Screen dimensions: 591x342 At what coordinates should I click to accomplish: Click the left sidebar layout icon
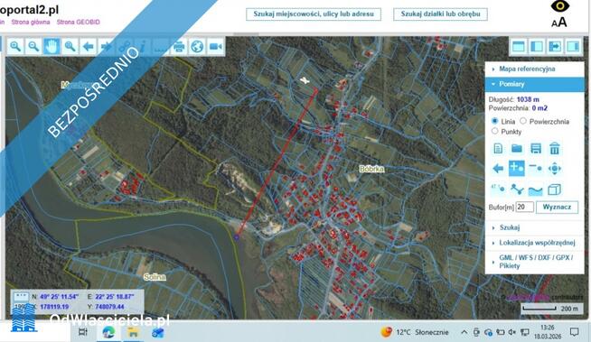(x=537, y=46)
